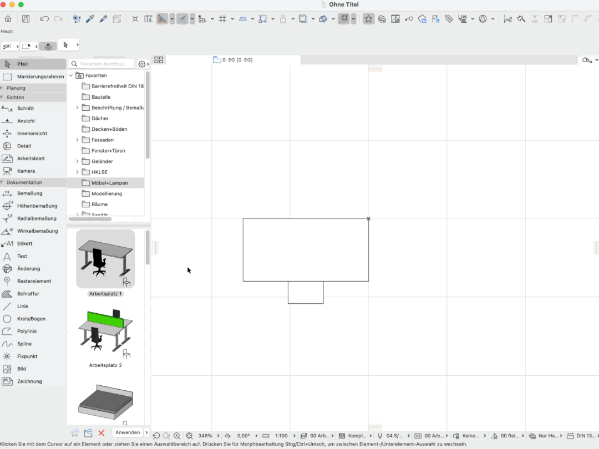Expand the HKLSE folder
The height and width of the screenshot is (449, 599).
[x=77, y=172]
